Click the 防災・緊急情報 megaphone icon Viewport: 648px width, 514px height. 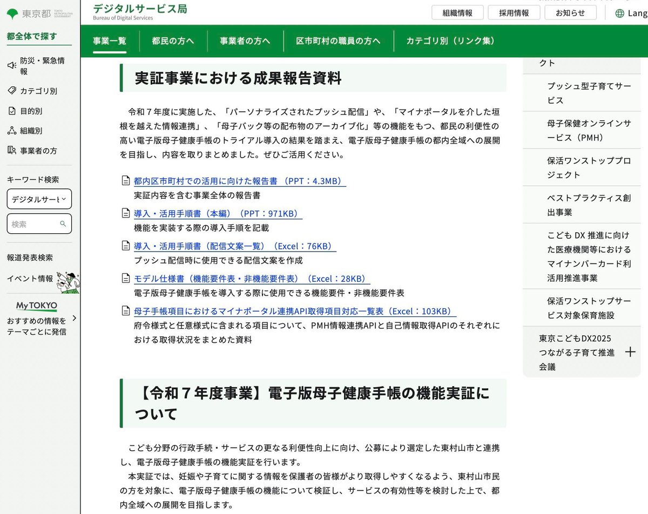click(x=11, y=65)
